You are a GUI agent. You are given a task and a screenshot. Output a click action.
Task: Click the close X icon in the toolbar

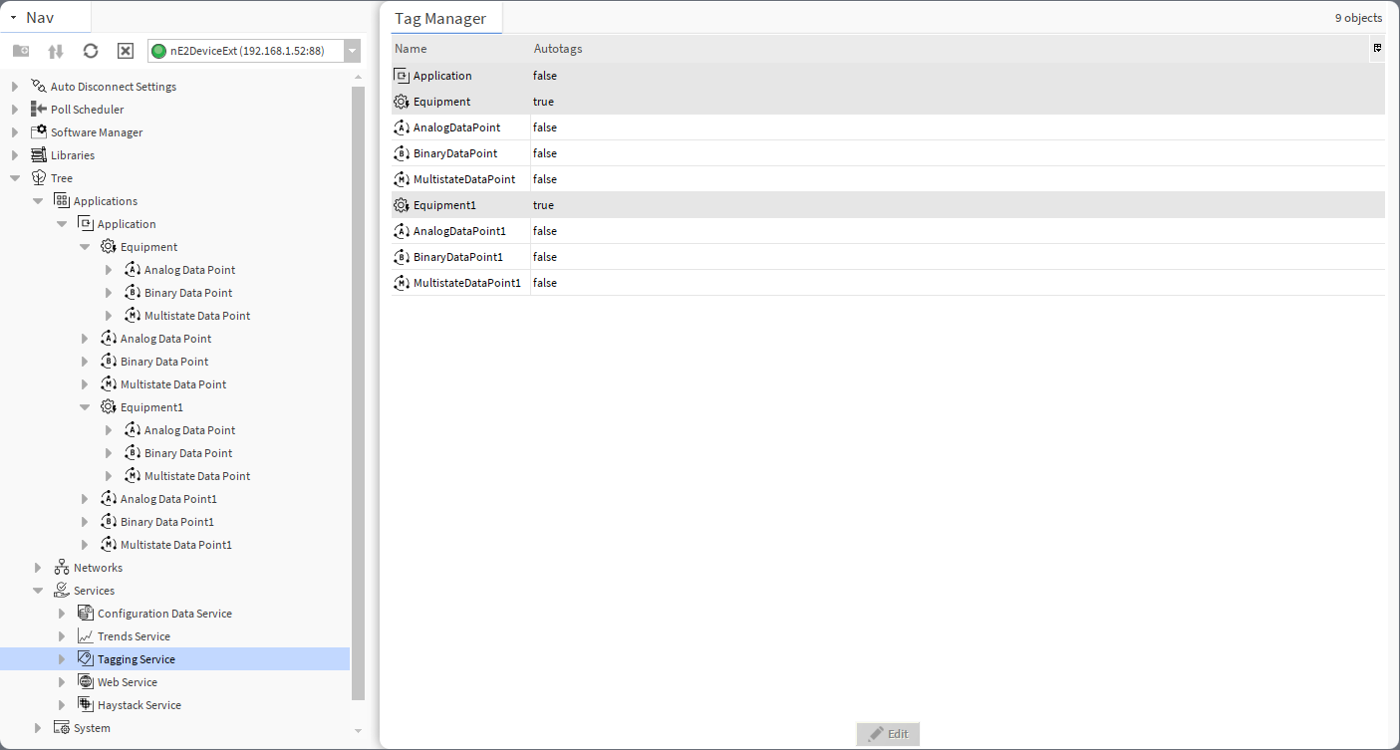coord(125,50)
